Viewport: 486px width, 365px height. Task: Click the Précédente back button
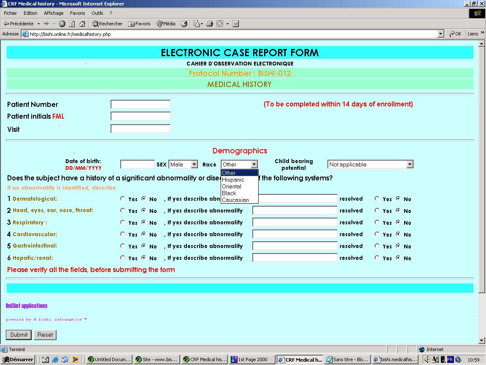coord(19,24)
